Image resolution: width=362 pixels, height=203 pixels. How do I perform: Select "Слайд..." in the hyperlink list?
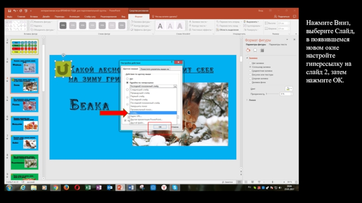point(136,112)
